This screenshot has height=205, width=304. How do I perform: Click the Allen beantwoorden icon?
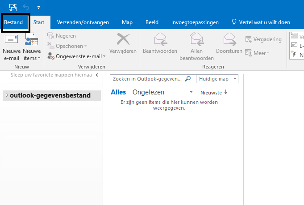[196, 40]
